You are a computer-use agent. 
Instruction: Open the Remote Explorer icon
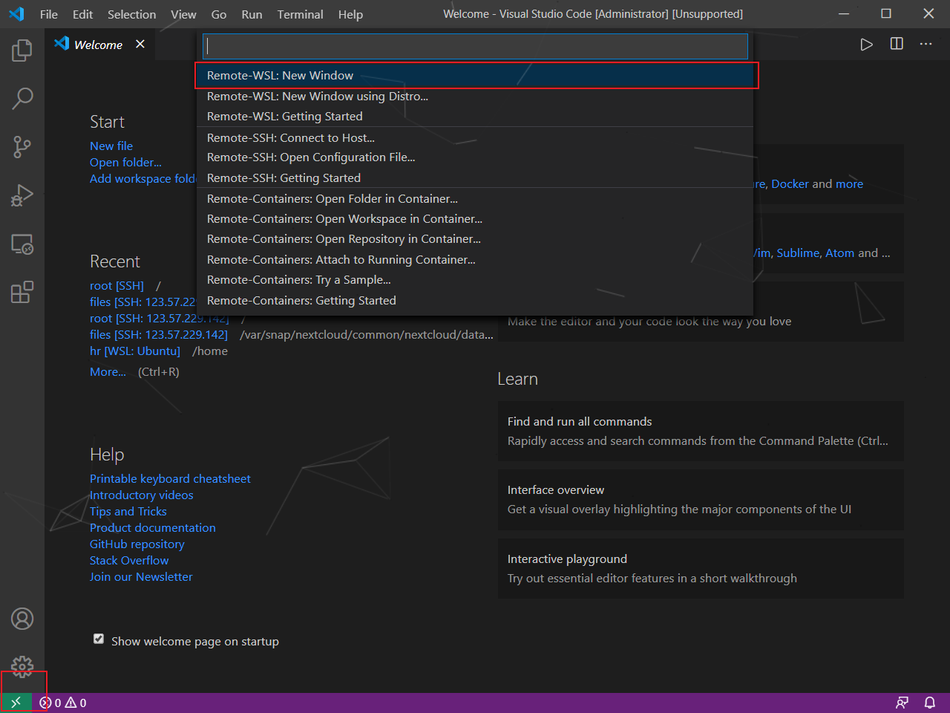(x=22, y=244)
